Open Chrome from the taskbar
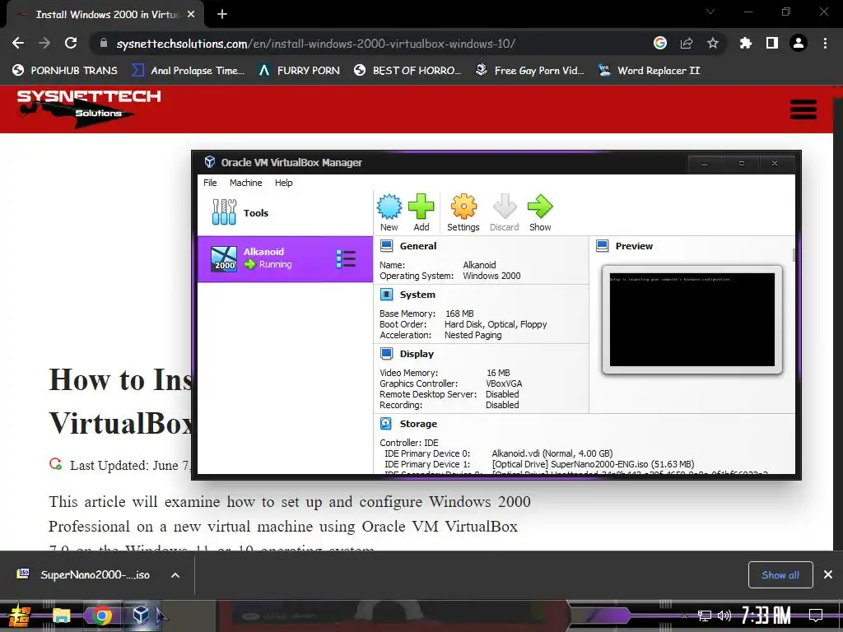This screenshot has width=843, height=632. 101,616
